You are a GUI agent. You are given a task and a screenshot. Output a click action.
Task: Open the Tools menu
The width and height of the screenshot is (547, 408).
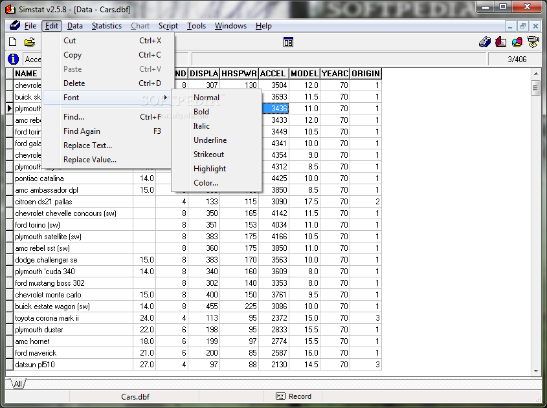(x=196, y=26)
